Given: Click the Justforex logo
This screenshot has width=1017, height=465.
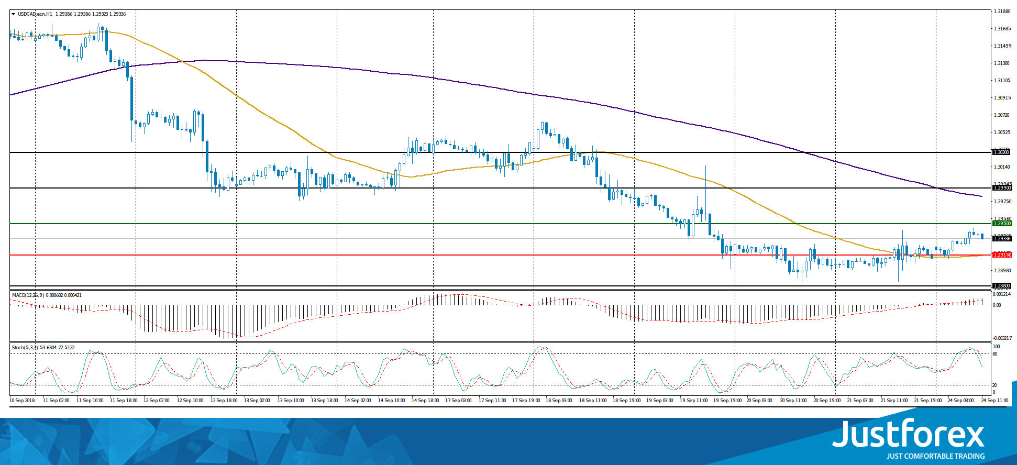Looking at the screenshot, I should (909, 439).
